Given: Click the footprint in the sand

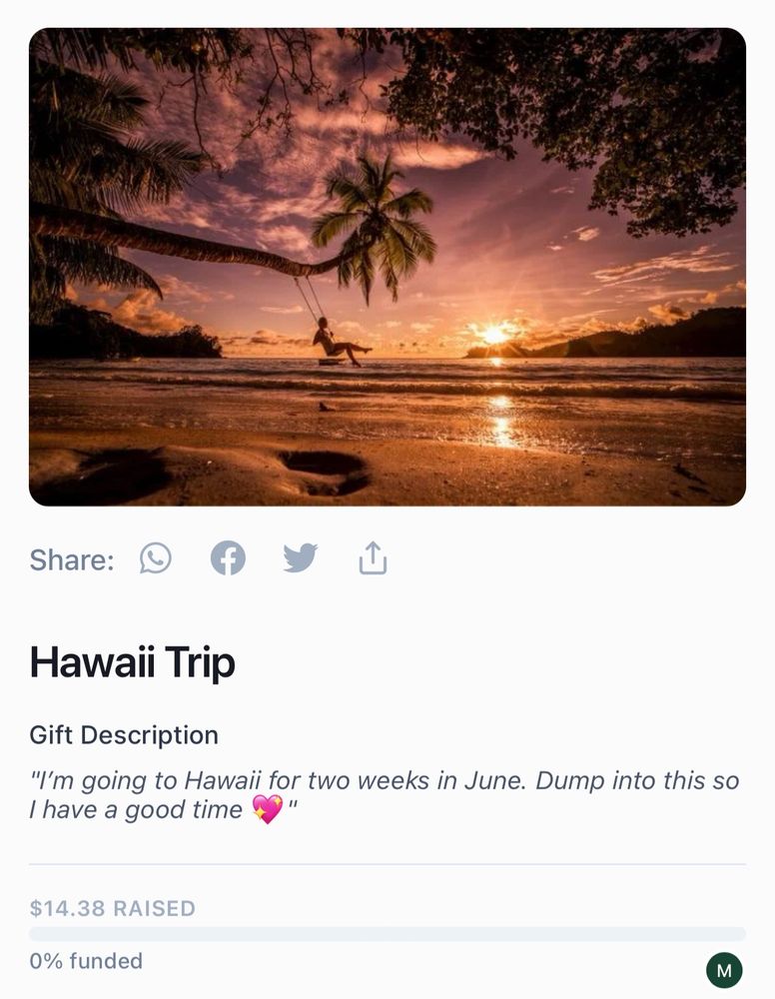Looking at the screenshot, I should (x=326, y=472).
